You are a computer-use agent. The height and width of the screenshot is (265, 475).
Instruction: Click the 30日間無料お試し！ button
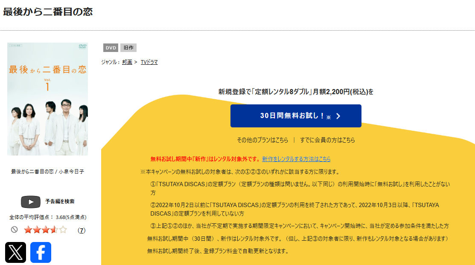[296, 116]
